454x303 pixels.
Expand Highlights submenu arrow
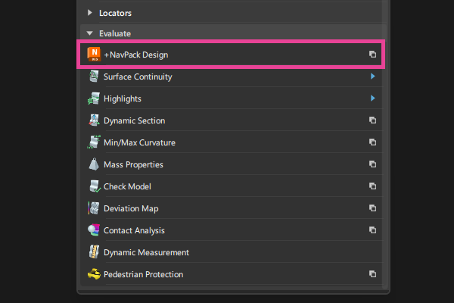pyautogui.click(x=372, y=98)
